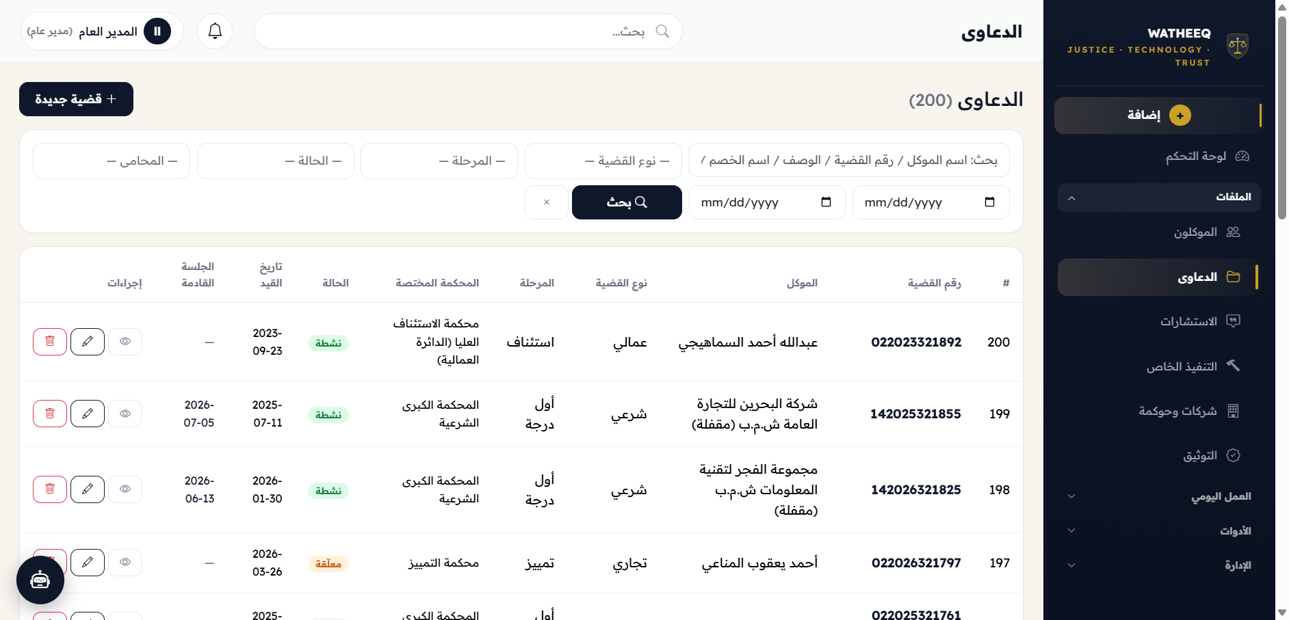Image resolution: width=1289 pixels, height=620 pixels.
Task: Click the first mm/dd/yyyy date input
Action: (x=930, y=202)
